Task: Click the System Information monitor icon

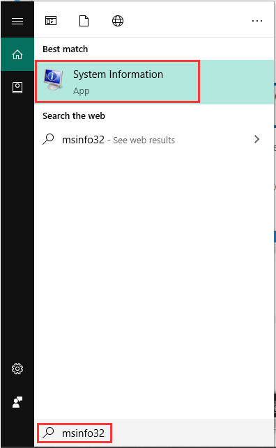Action: 54,79
